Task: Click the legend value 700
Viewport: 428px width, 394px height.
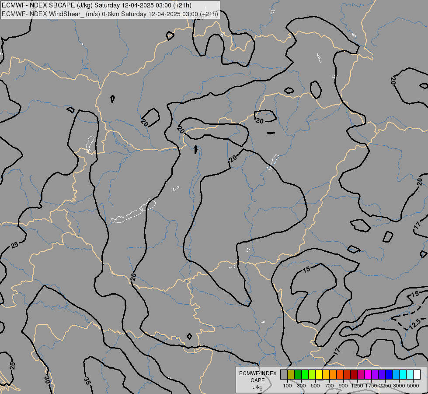Action: [x=329, y=386]
